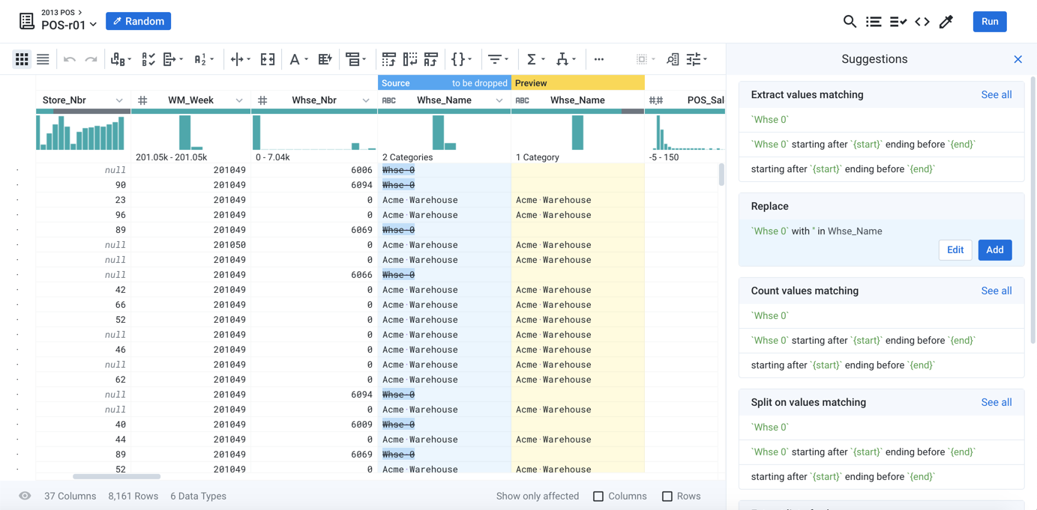Click the eyedropper icon near Run
The height and width of the screenshot is (510, 1037).
coord(946,22)
